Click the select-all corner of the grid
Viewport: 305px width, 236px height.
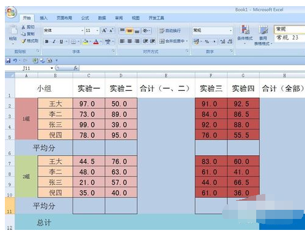[x=10, y=75]
